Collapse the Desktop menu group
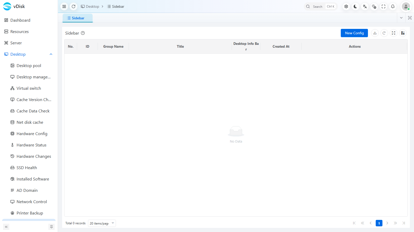This screenshot has width=414, height=232. click(51, 54)
